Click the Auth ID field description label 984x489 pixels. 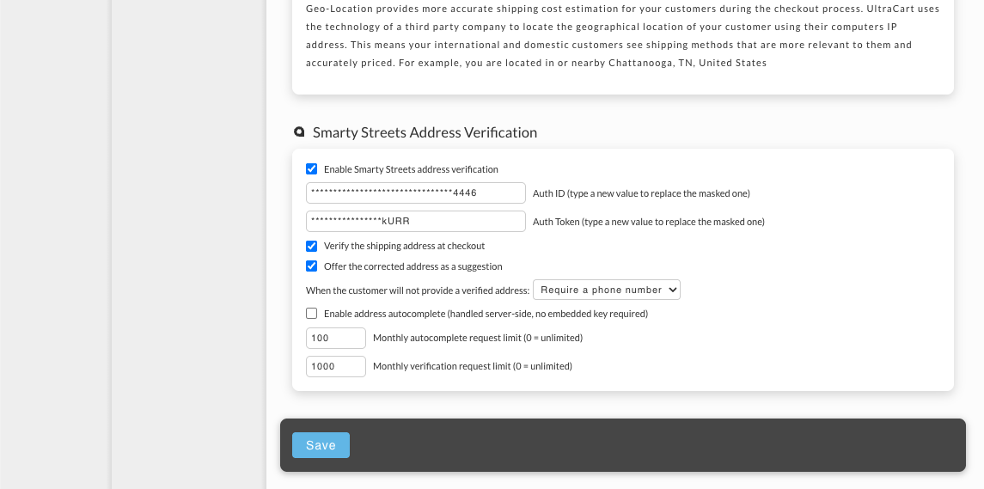(641, 193)
